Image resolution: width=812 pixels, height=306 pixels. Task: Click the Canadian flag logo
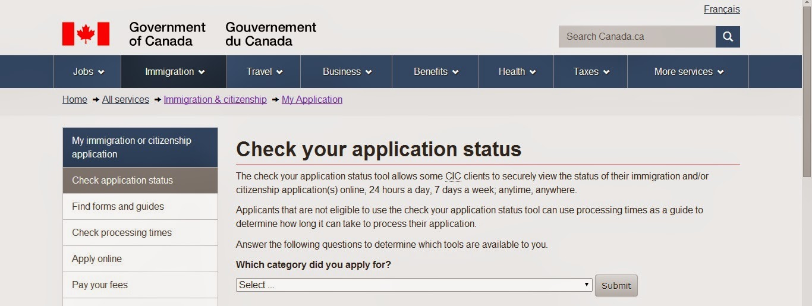86,34
